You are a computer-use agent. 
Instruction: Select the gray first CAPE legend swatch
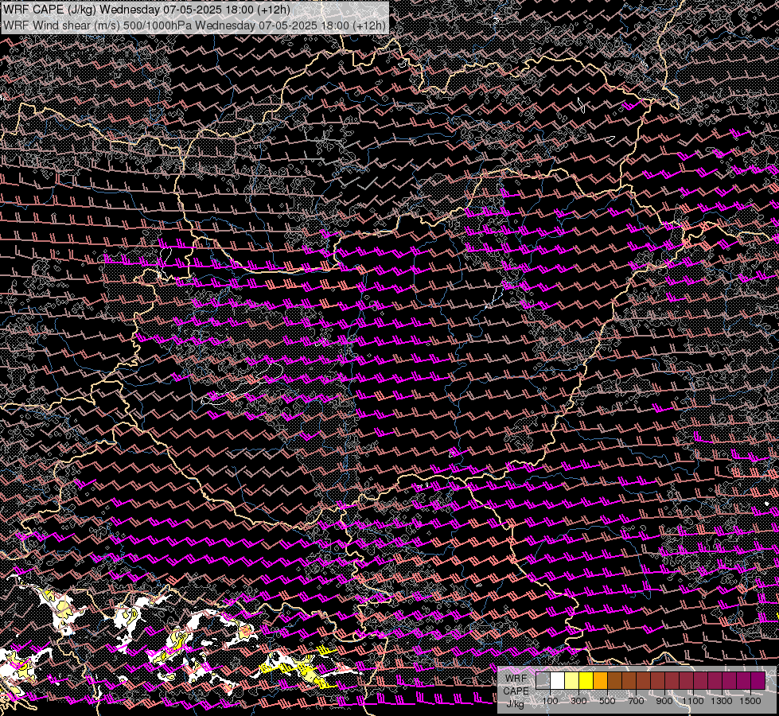(543, 680)
